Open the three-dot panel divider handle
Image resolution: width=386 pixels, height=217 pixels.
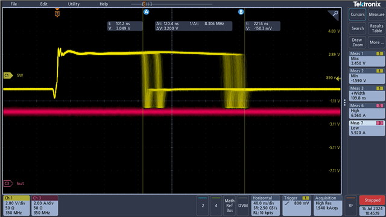(x=344, y=102)
